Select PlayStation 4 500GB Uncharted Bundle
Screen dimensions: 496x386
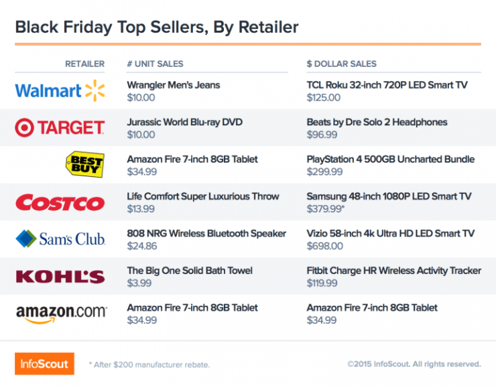click(391, 159)
